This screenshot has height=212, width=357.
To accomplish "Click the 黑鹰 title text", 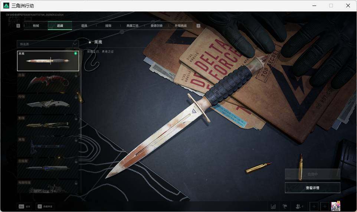I will pos(98,42).
